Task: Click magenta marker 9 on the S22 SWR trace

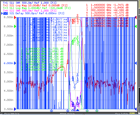Action: pyautogui.click(x=78, y=99)
